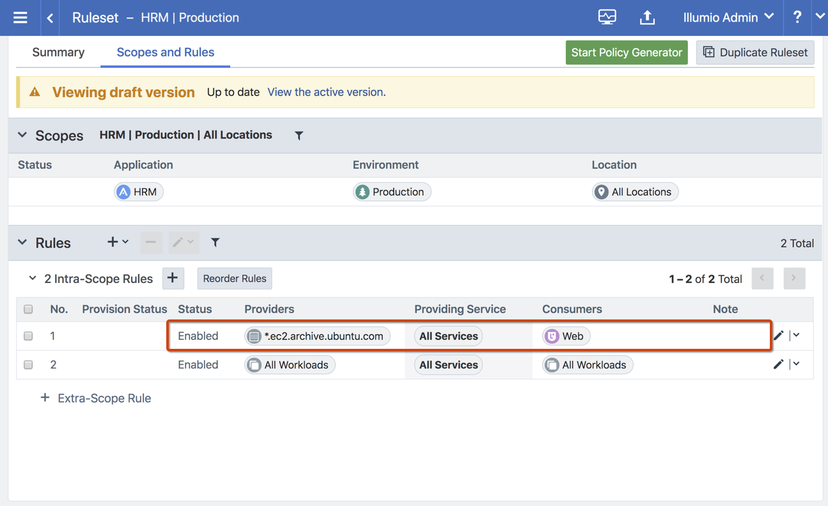Check the box for rule 1

(x=28, y=336)
